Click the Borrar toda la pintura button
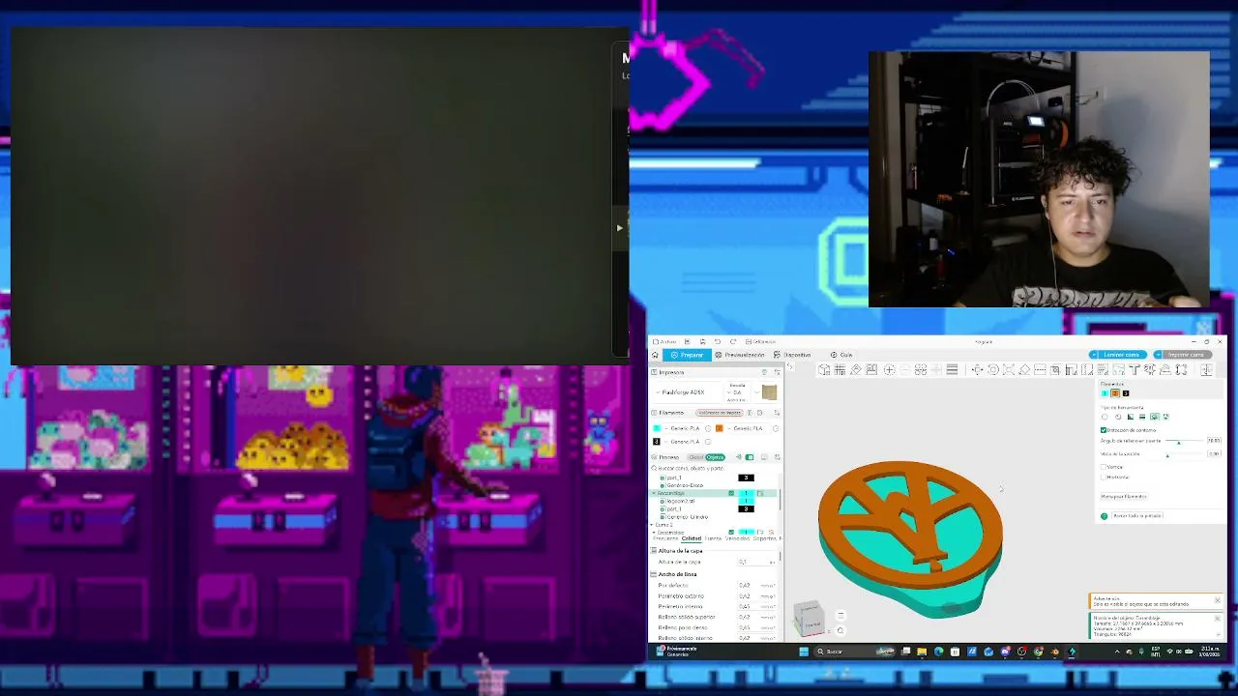This screenshot has width=1238, height=696. click(x=1137, y=516)
